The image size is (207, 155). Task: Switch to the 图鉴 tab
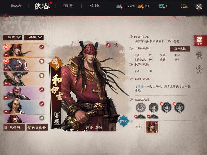click(x=68, y=6)
